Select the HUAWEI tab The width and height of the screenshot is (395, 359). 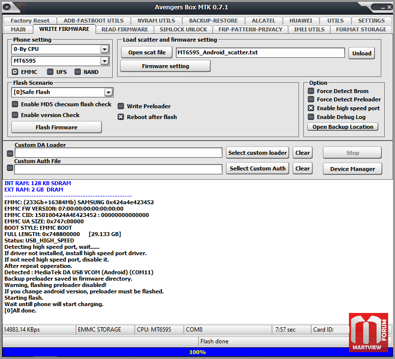click(301, 21)
